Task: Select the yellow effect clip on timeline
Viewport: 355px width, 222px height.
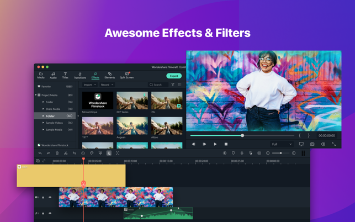Action: pos(71,176)
